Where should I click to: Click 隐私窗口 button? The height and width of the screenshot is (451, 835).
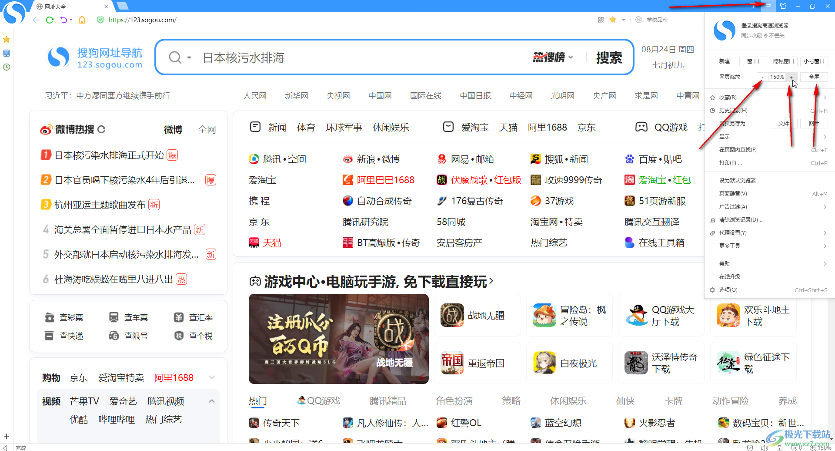coord(783,61)
